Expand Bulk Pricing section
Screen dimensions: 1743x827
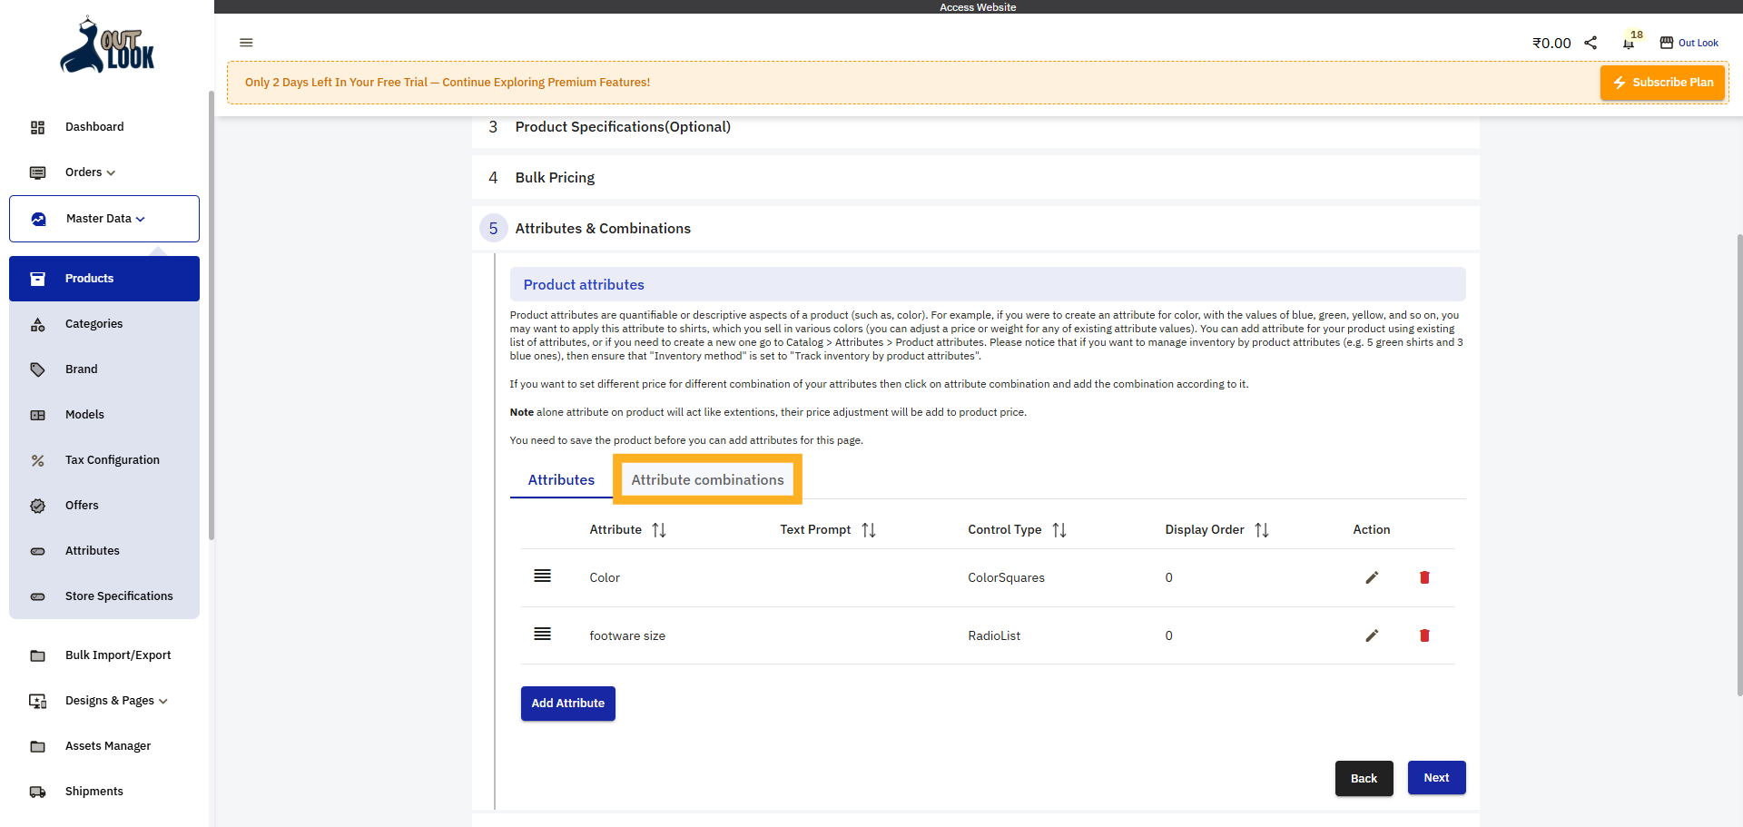click(555, 178)
